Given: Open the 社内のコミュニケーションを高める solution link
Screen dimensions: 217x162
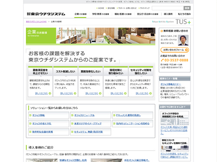Looking at the screenshot, I should tap(133, 124).
